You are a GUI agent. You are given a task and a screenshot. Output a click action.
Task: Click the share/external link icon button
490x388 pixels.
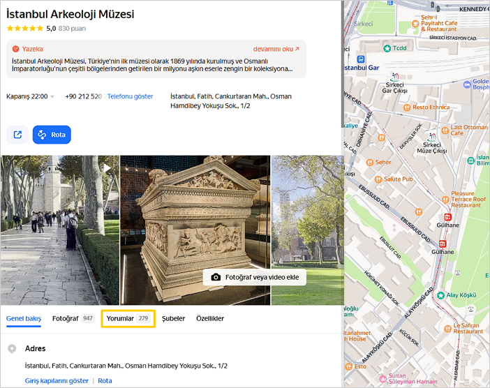[x=17, y=135]
